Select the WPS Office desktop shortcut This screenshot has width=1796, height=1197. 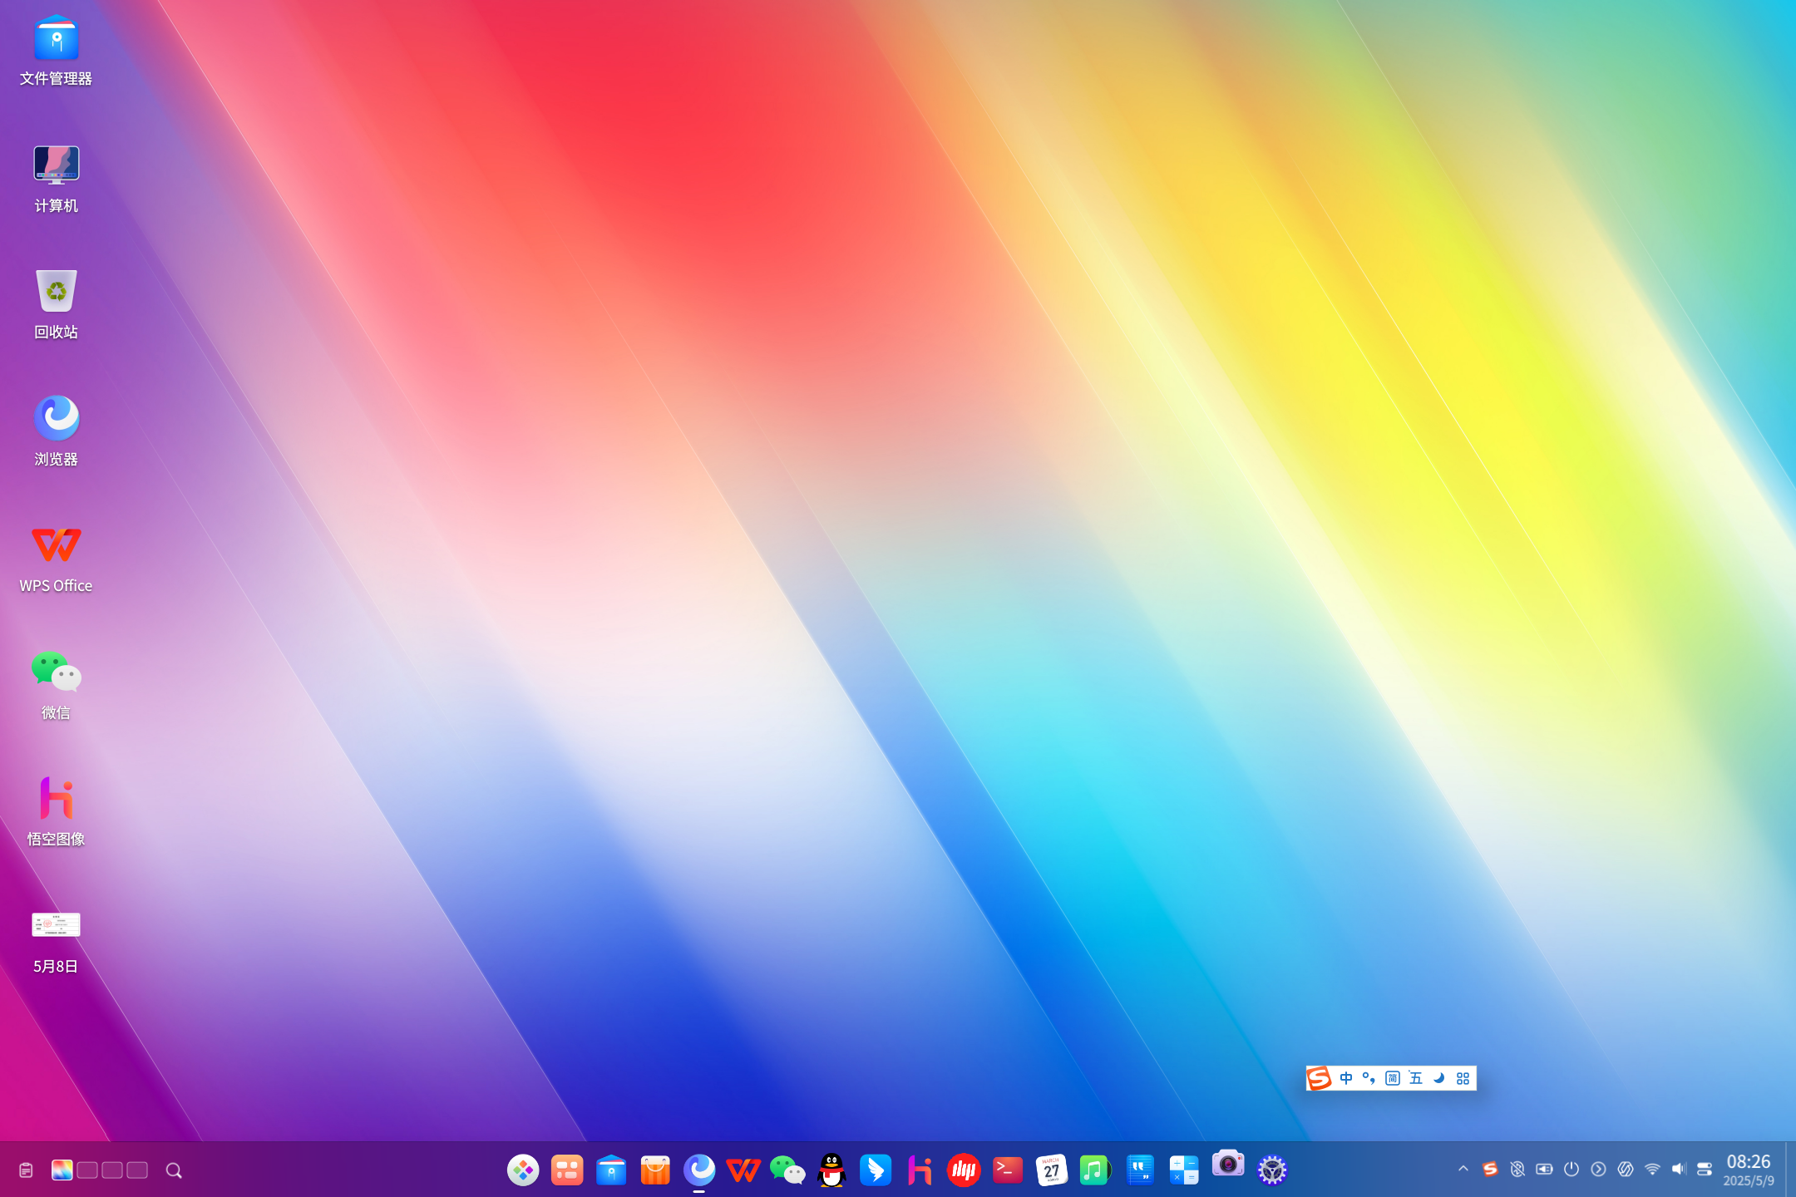coord(56,559)
